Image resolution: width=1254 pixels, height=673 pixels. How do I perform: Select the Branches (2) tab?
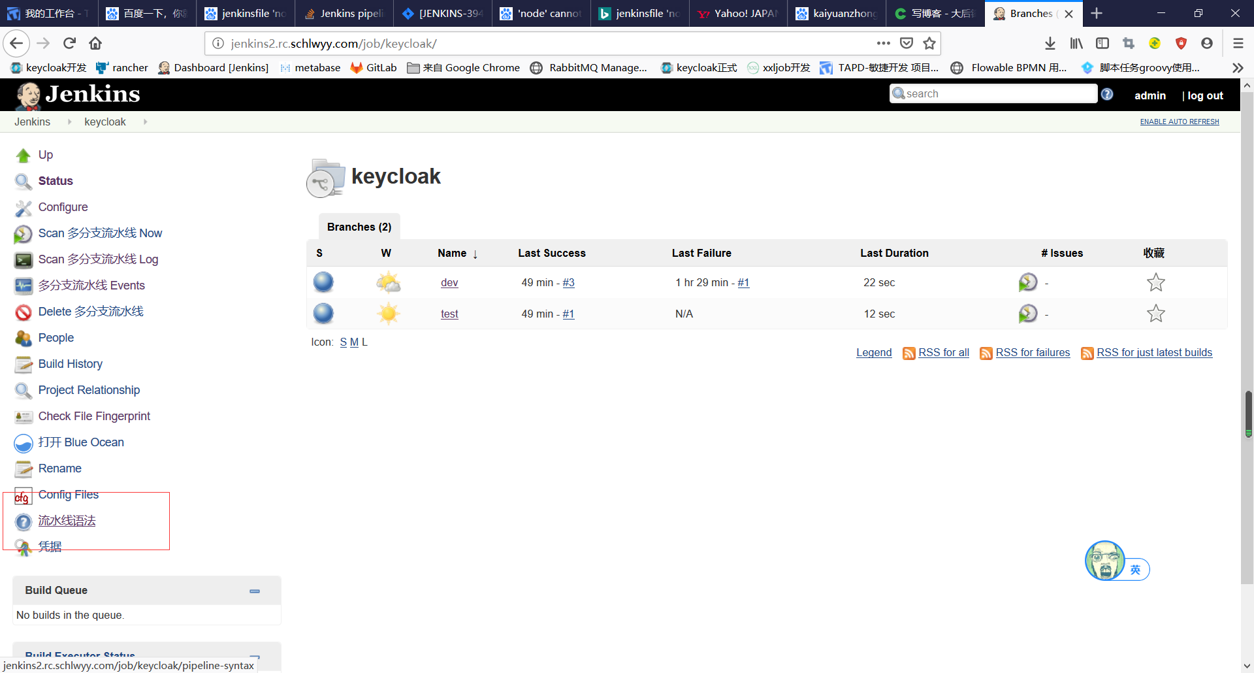coord(359,227)
